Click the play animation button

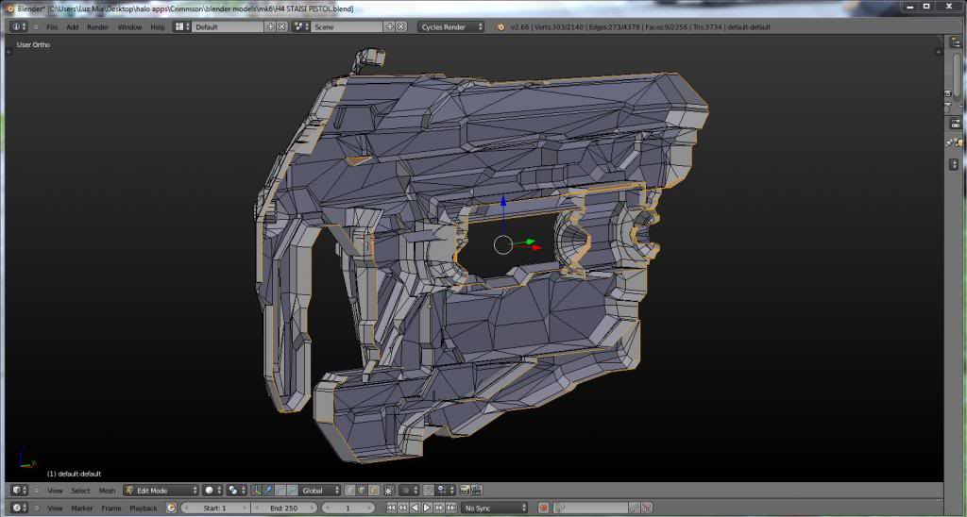click(x=425, y=508)
